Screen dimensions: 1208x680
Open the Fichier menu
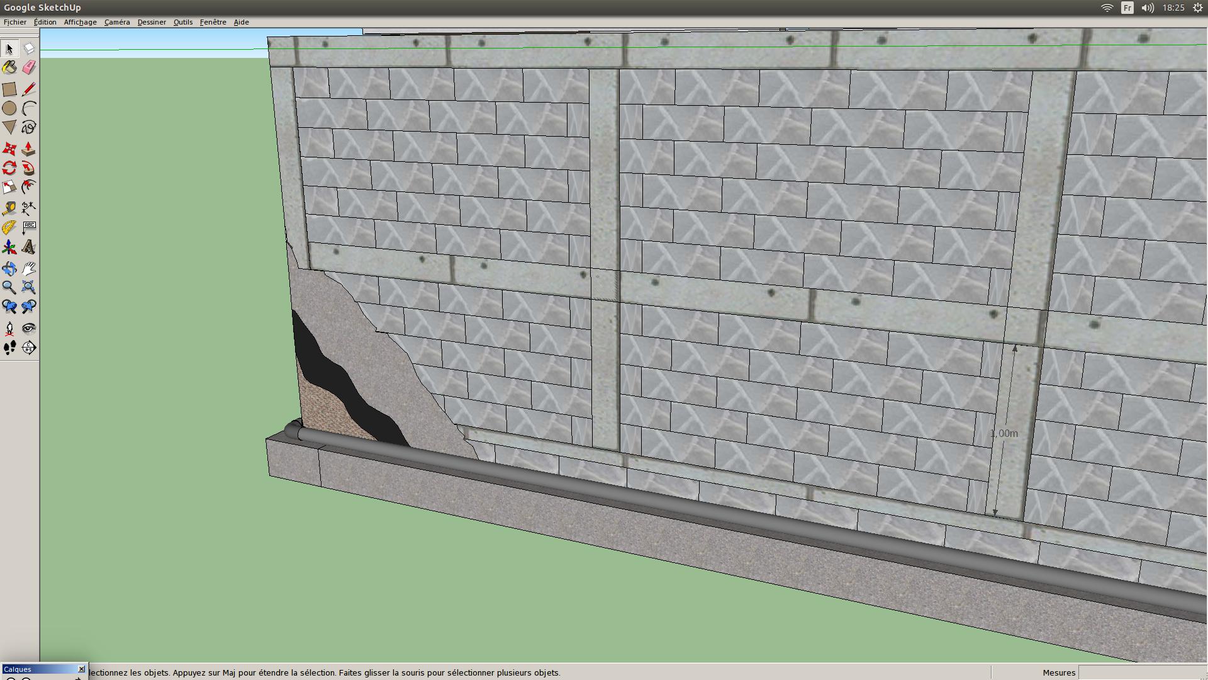(x=15, y=22)
